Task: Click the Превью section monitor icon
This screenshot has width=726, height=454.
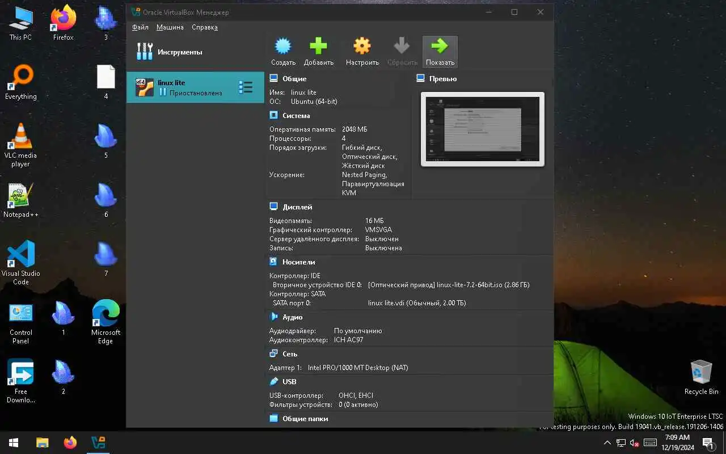Action: 421,78
